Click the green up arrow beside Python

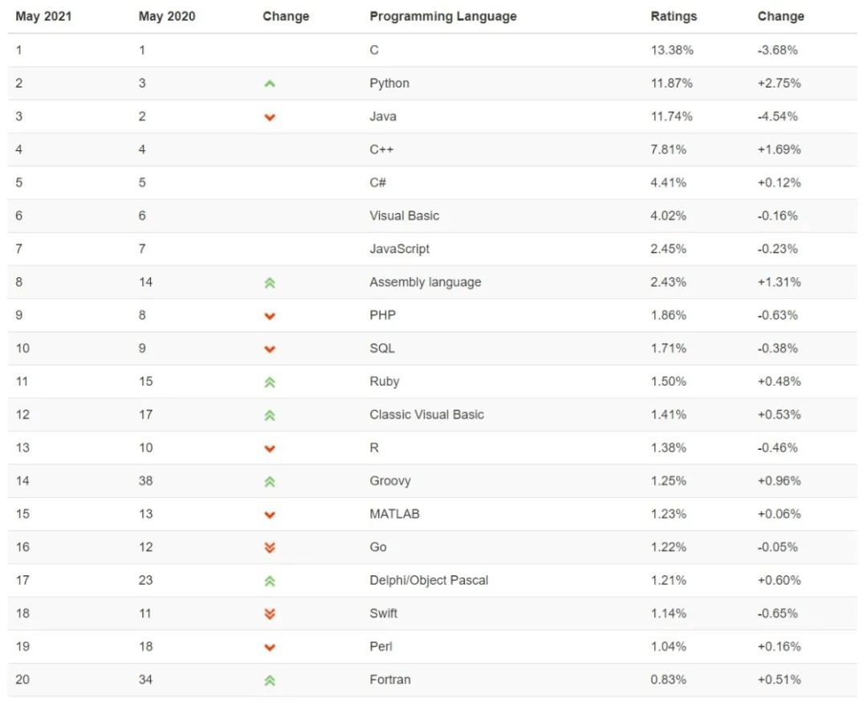point(270,84)
